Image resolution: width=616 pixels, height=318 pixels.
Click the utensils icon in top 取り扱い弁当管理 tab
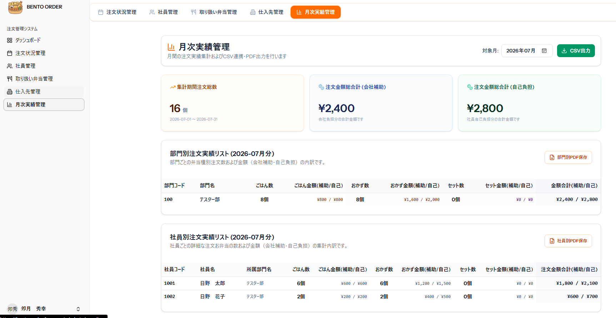194,12
